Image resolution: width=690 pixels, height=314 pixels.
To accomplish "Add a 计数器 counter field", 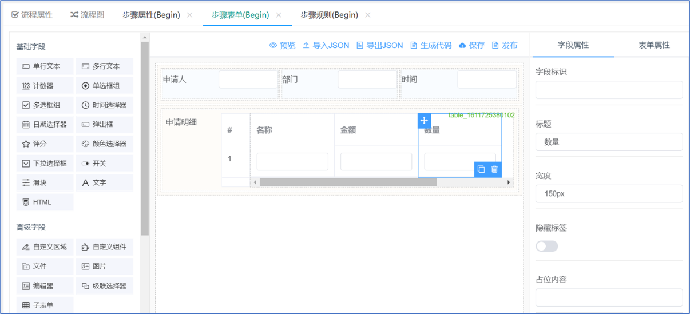I will click(x=45, y=86).
